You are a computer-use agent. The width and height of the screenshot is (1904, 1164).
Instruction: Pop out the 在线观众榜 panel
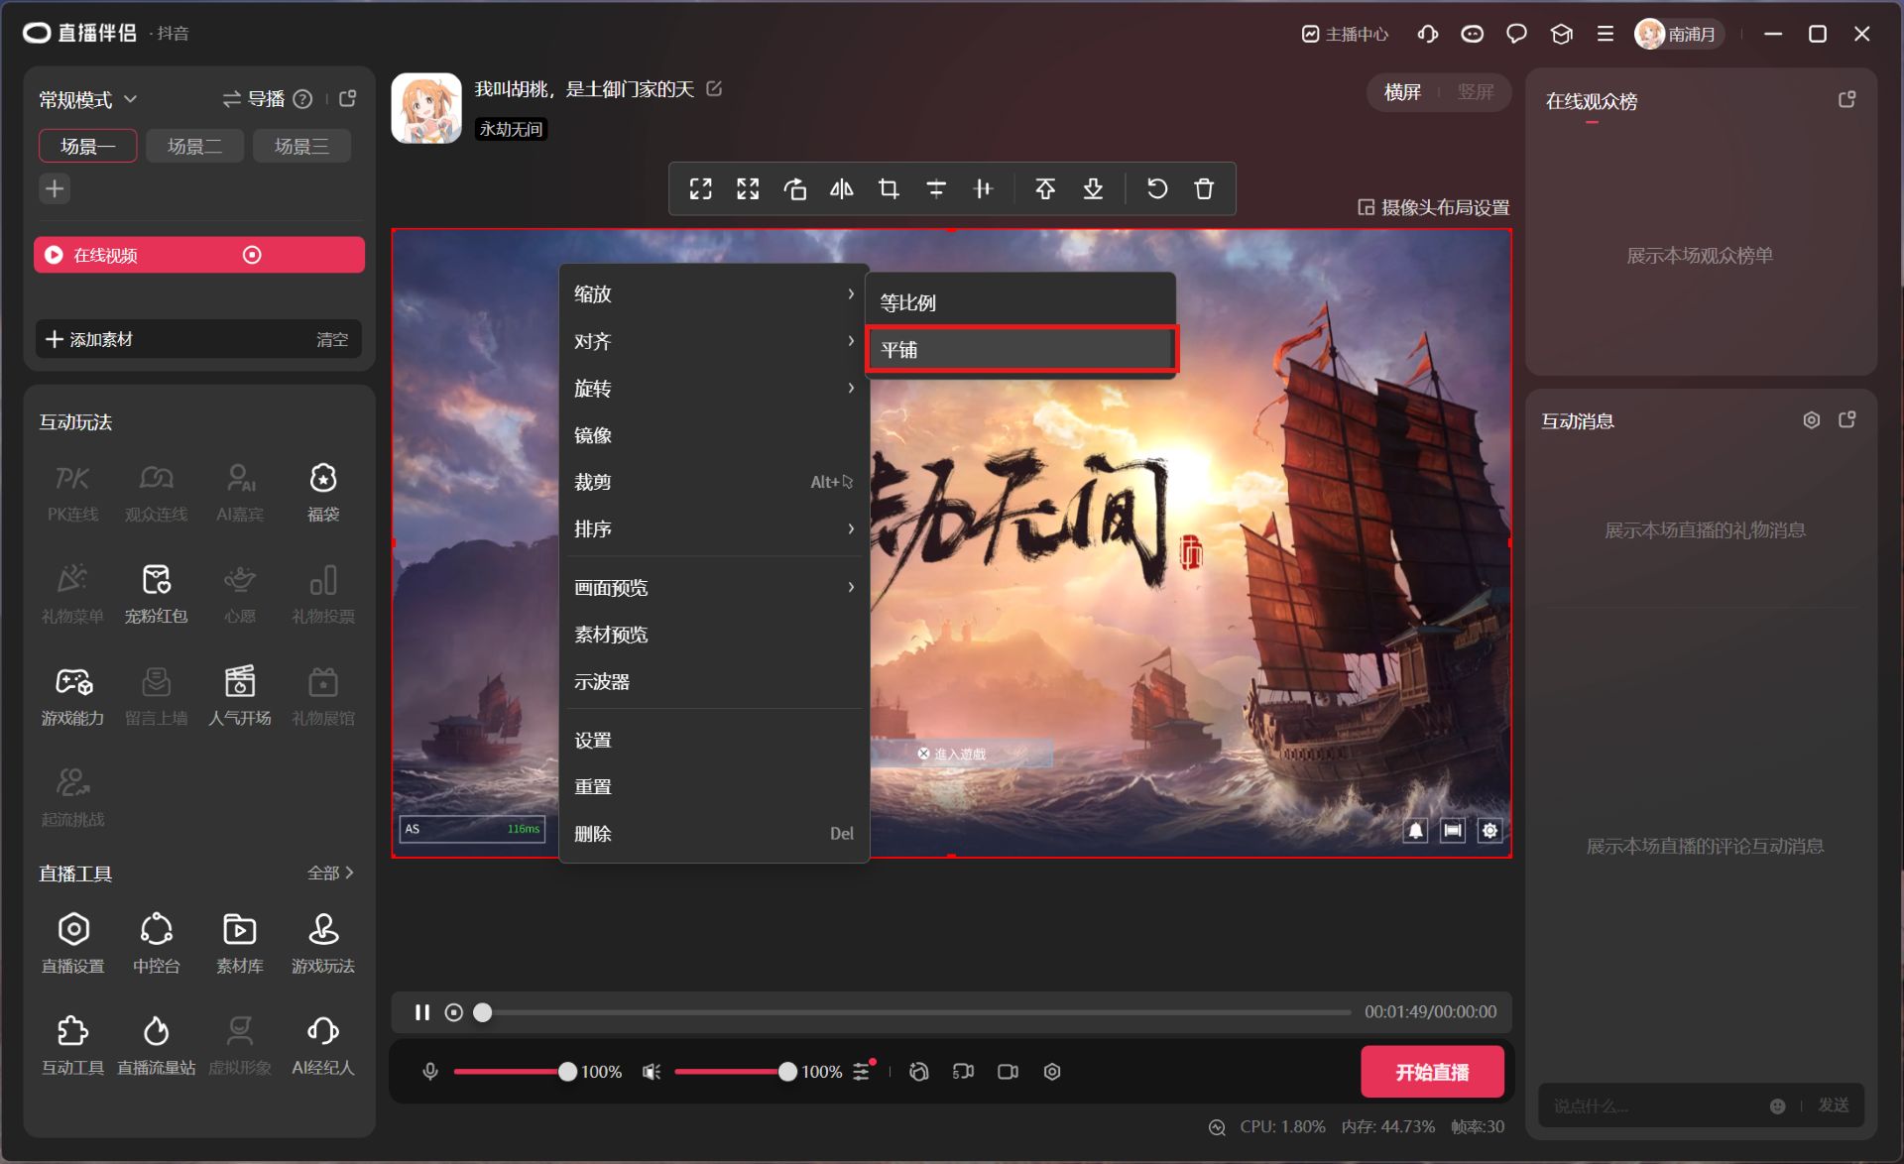1846,99
